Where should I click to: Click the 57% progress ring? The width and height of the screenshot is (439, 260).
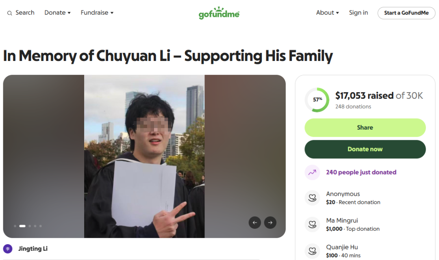(x=317, y=100)
